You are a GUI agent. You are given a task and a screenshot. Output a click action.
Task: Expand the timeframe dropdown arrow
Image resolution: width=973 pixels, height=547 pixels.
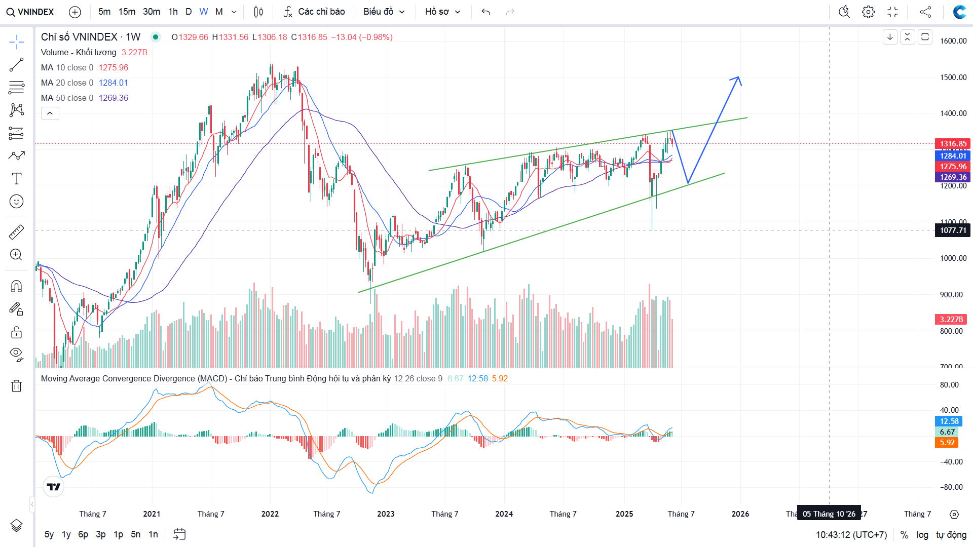234,12
